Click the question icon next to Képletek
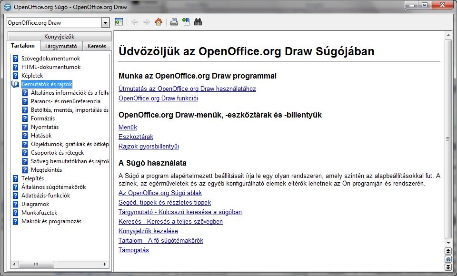457x276 pixels. (15, 76)
